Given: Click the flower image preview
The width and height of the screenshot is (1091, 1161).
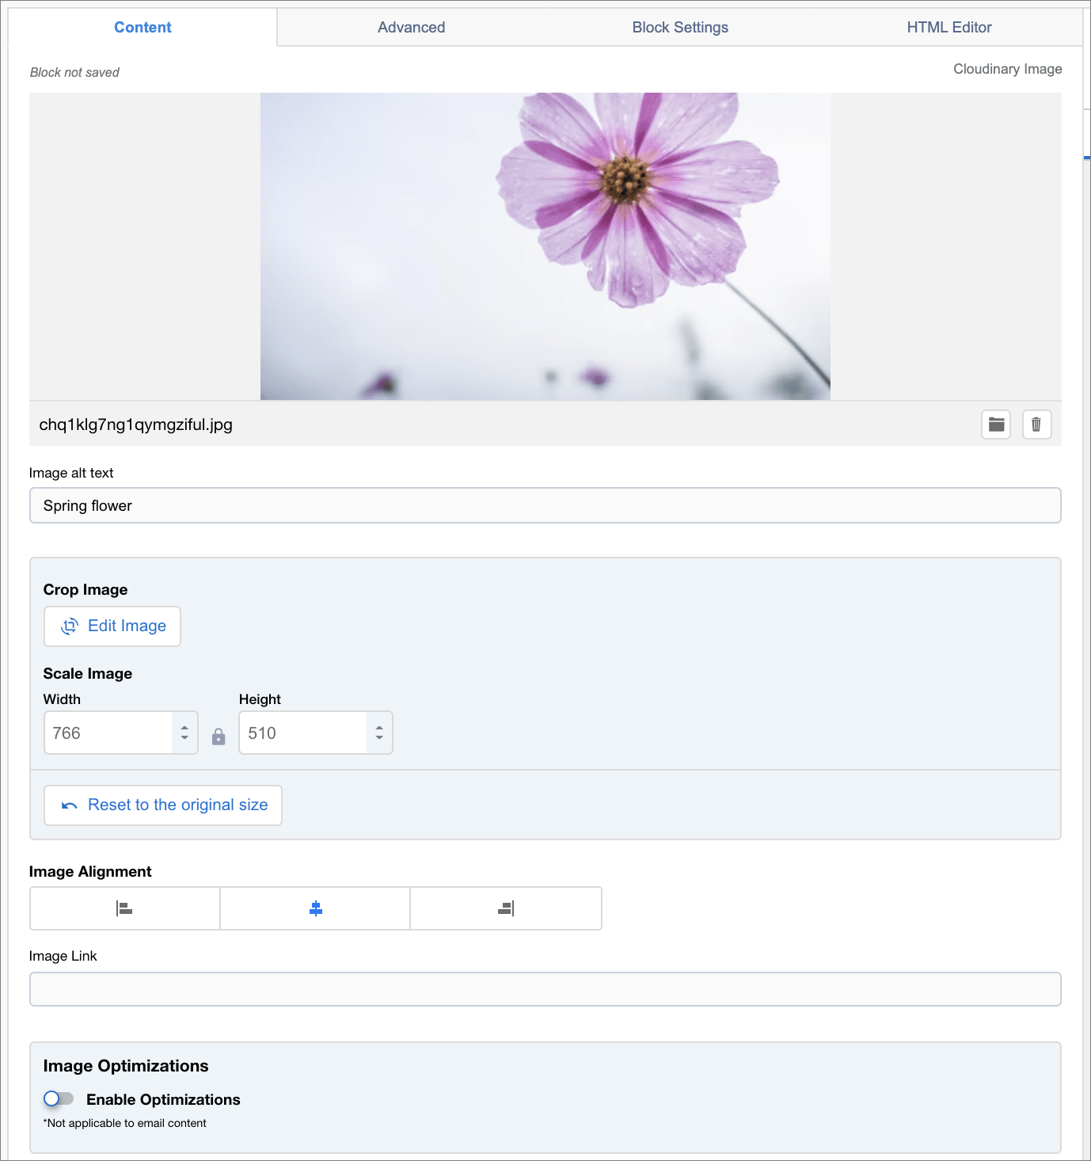Looking at the screenshot, I should 545,246.
